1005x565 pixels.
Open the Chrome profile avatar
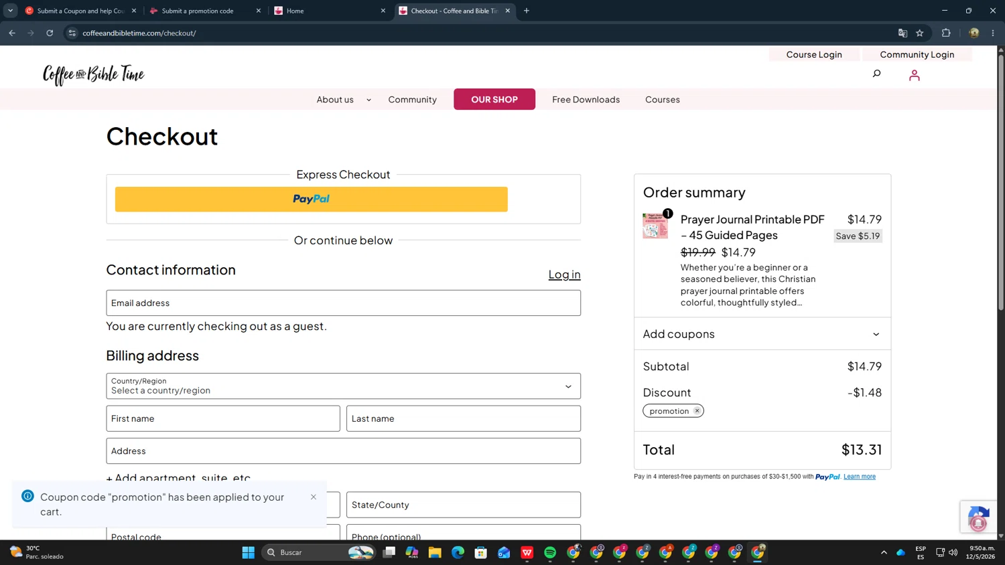tap(974, 33)
